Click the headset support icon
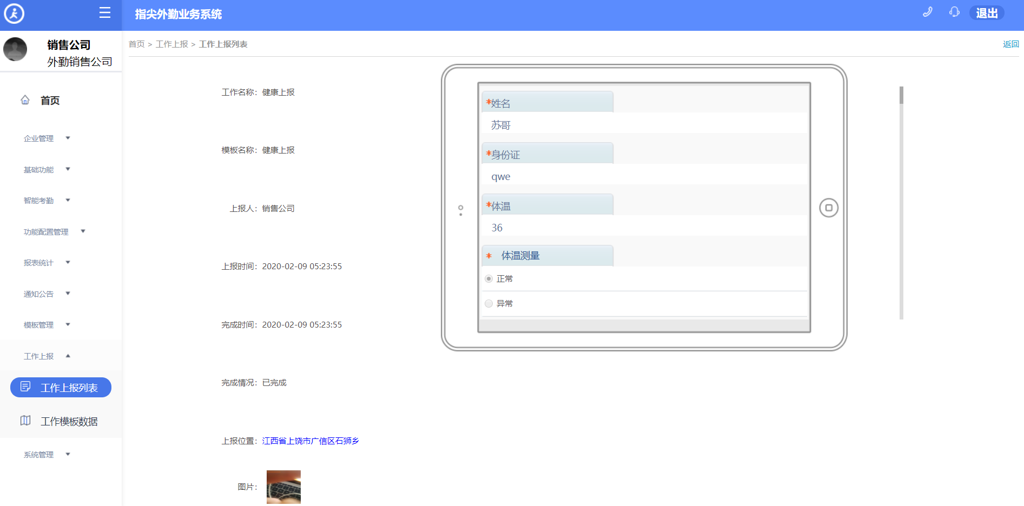Image resolution: width=1024 pixels, height=506 pixels. [954, 12]
